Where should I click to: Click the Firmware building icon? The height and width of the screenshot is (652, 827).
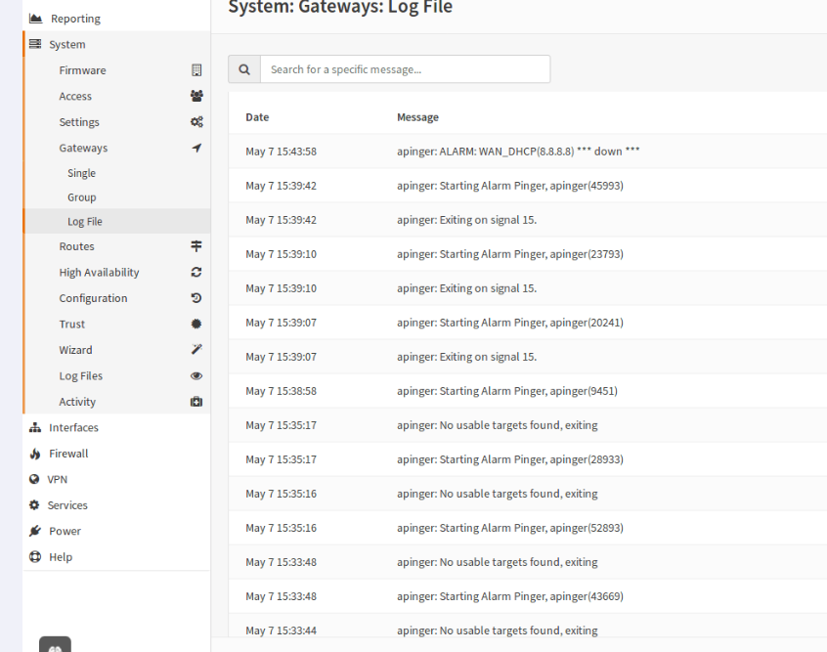click(x=196, y=70)
